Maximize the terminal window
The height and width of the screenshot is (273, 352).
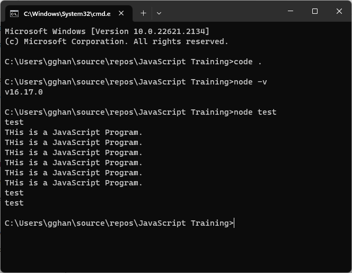coord(315,11)
